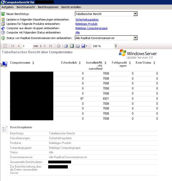The image size is (172, 181).
Task: Click the Replikat-Downstreamserver icon
Action: click(3, 38)
